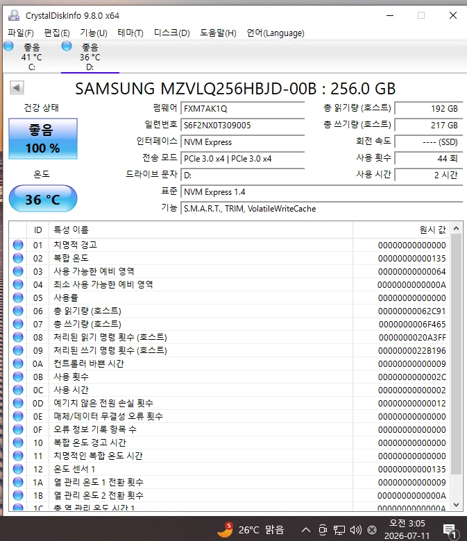Open the 디스크(D) menu
The image size is (467, 541).
click(x=172, y=33)
